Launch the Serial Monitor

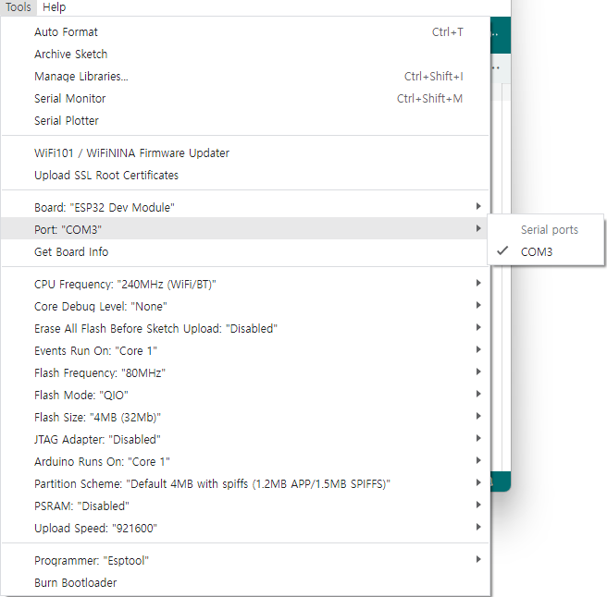click(x=245, y=99)
